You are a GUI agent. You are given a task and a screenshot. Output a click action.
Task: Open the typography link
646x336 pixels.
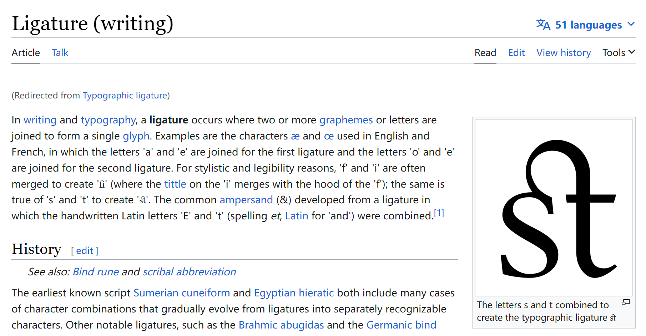(108, 120)
